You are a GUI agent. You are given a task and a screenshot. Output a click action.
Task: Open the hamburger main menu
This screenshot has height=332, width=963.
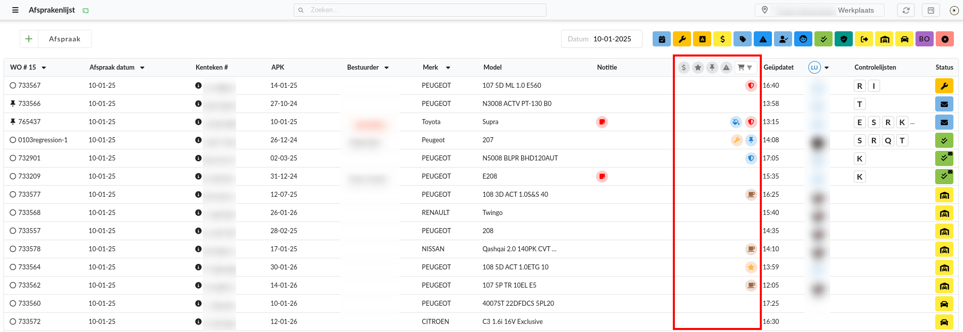pyautogui.click(x=15, y=10)
